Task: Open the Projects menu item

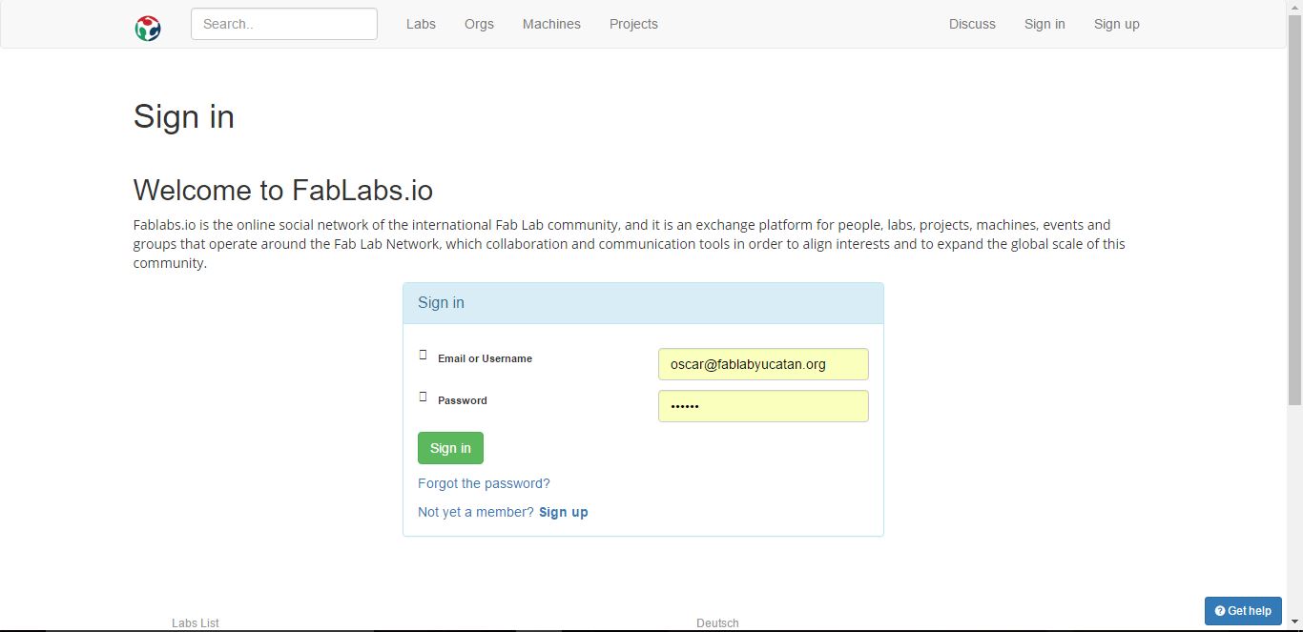Action: [633, 24]
